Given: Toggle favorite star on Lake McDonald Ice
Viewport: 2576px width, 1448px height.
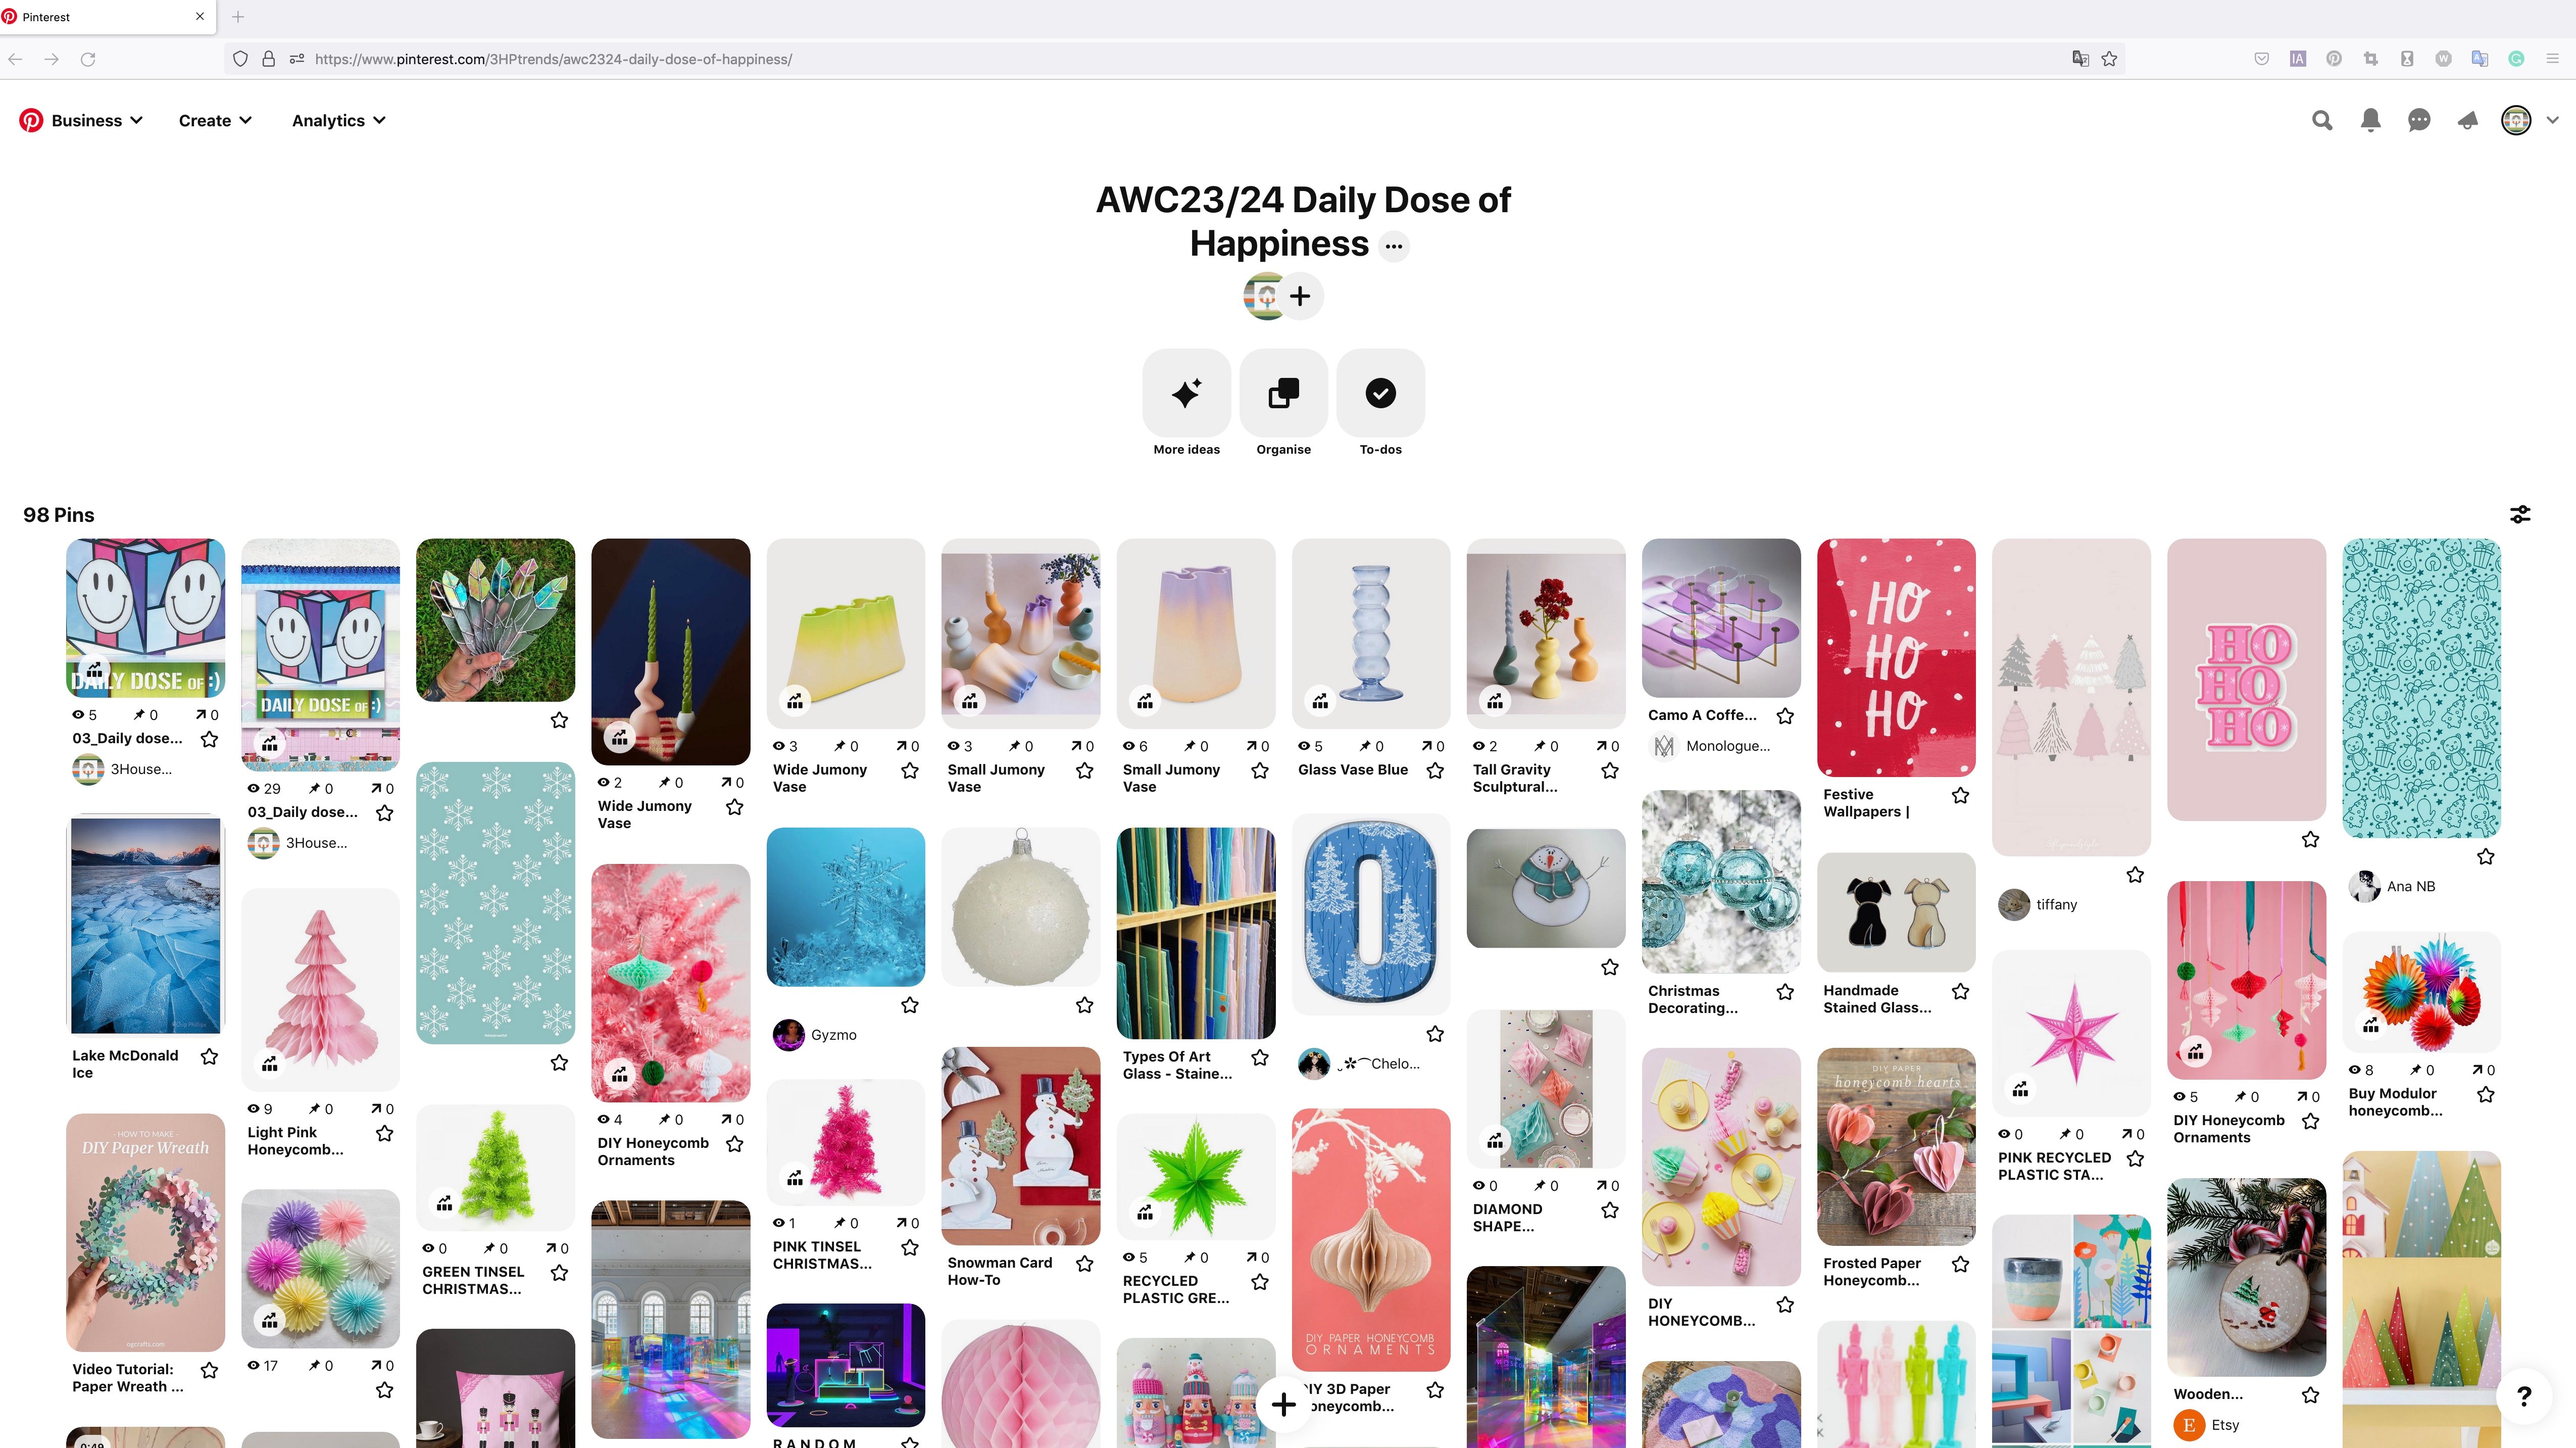Looking at the screenshot, I should [210, 1056].
